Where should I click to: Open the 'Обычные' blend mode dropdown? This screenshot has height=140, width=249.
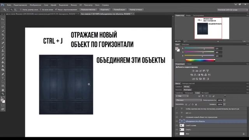coord(189,100)
